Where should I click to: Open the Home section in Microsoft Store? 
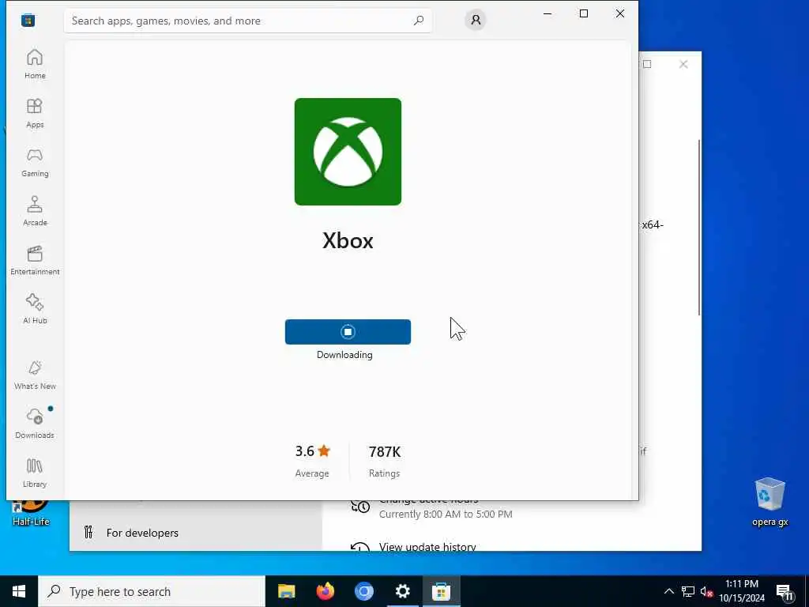35,64
